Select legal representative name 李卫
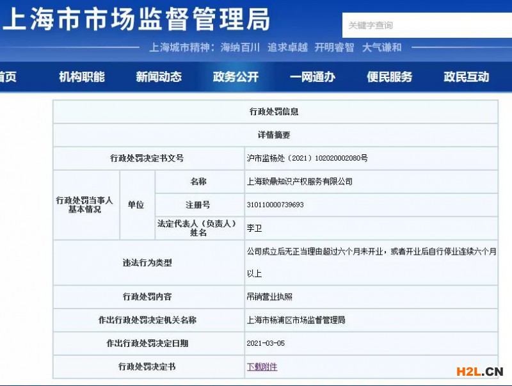 [x=254, y=228]
